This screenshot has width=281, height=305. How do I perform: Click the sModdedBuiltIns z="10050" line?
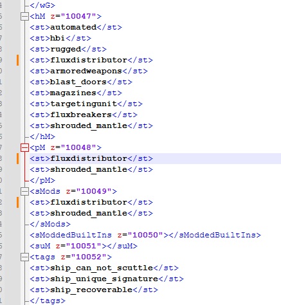(145, 235)
